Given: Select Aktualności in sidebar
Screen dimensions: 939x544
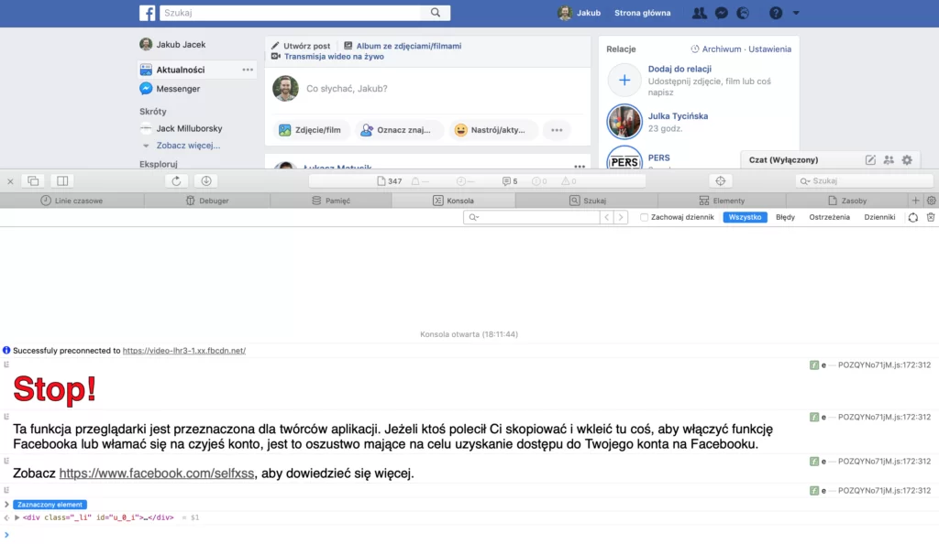Looking at the screenshot, I should pos(181,70).
